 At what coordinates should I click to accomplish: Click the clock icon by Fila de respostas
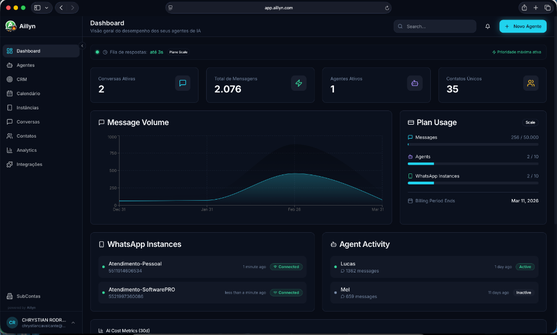coord(105,52)
